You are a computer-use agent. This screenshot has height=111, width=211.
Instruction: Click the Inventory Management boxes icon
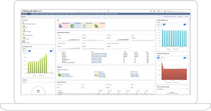click(96, 75)
